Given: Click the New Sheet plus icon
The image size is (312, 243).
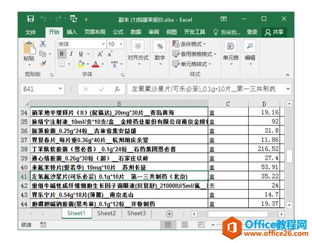Looking at the screenshot, I should pos(169,214).
